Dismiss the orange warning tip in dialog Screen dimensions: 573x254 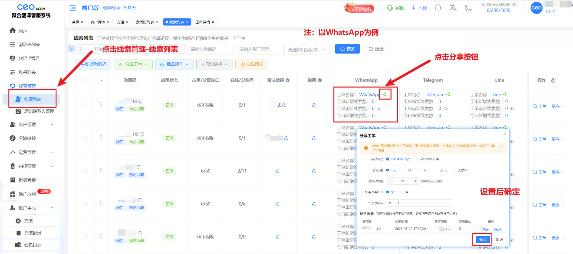click(501, 146)
